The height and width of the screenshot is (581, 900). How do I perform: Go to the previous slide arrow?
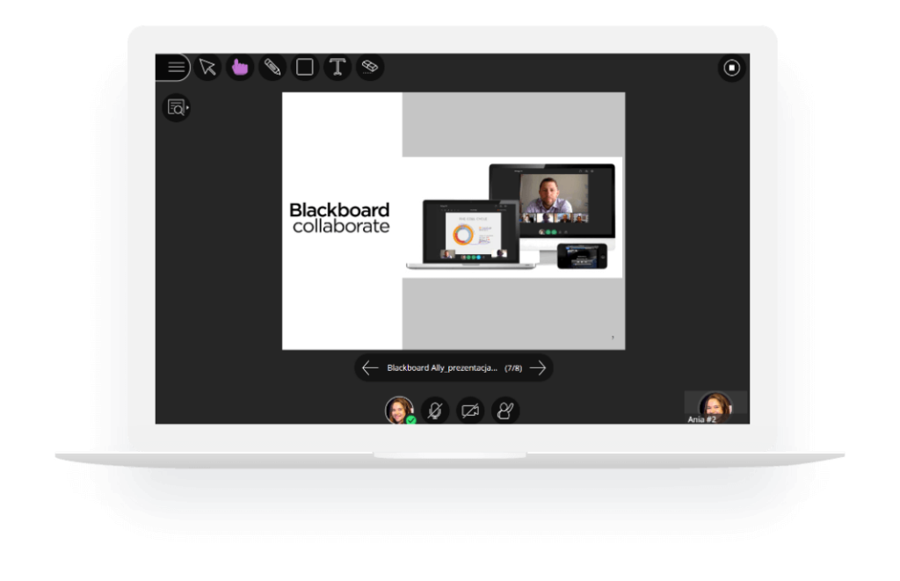point(370,367)
